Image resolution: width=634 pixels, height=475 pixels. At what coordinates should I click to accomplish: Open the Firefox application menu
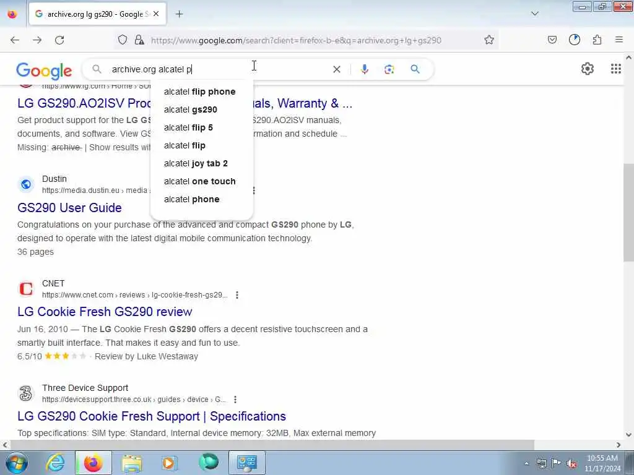click(x=619, y=40)
